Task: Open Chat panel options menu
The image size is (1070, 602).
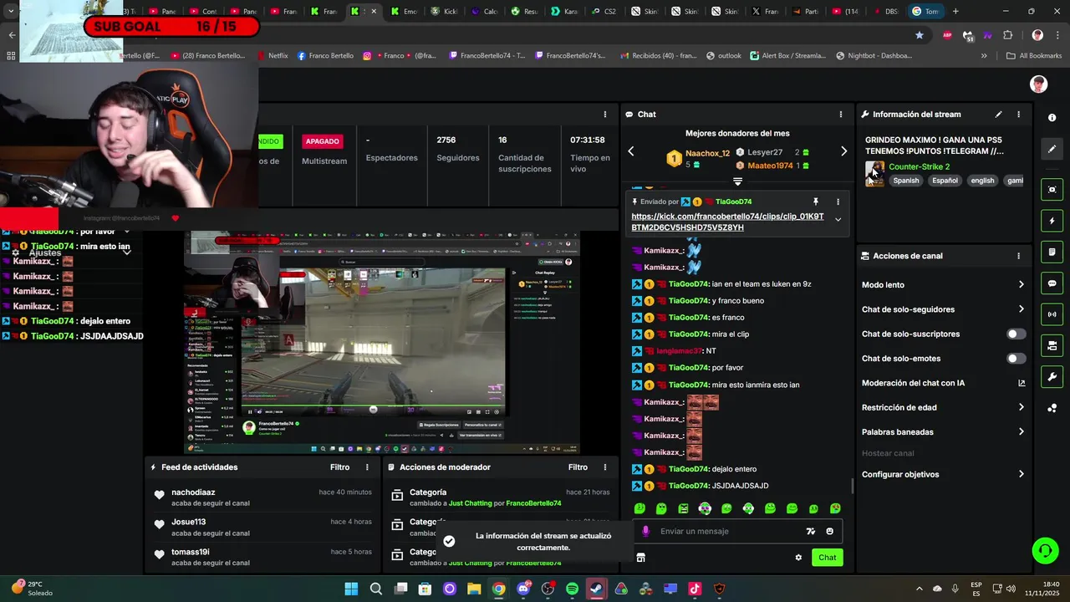Action: [x=841, y=115]
